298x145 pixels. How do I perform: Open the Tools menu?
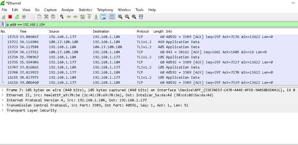[x=139, y=10]
